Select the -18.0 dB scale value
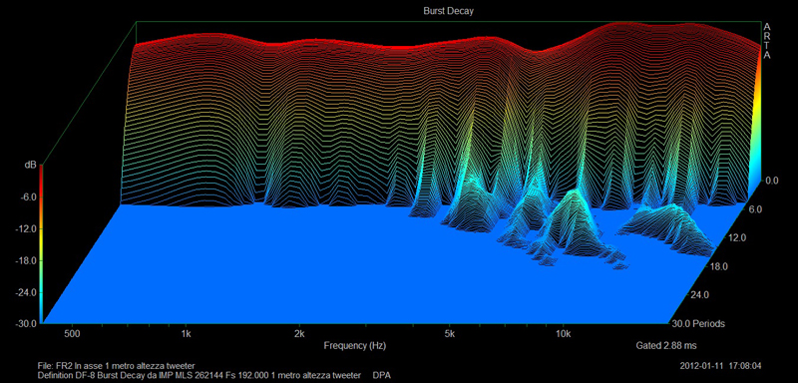Viewport: 798px width, 383px height. (26, 260)
